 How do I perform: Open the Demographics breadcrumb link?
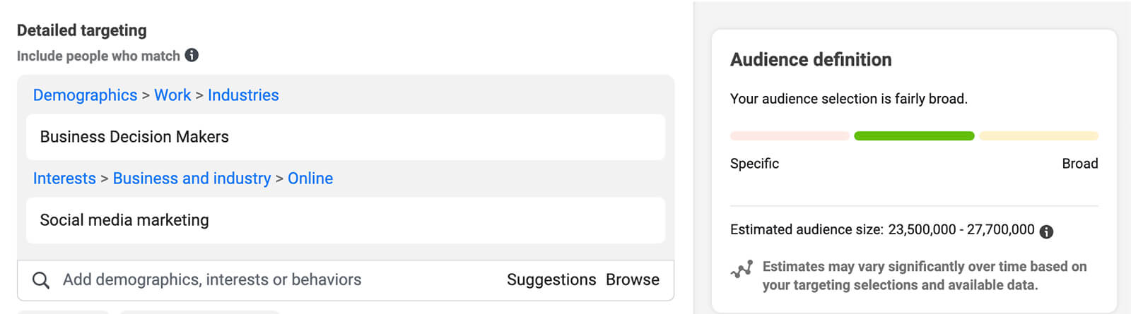click(85, 95)
